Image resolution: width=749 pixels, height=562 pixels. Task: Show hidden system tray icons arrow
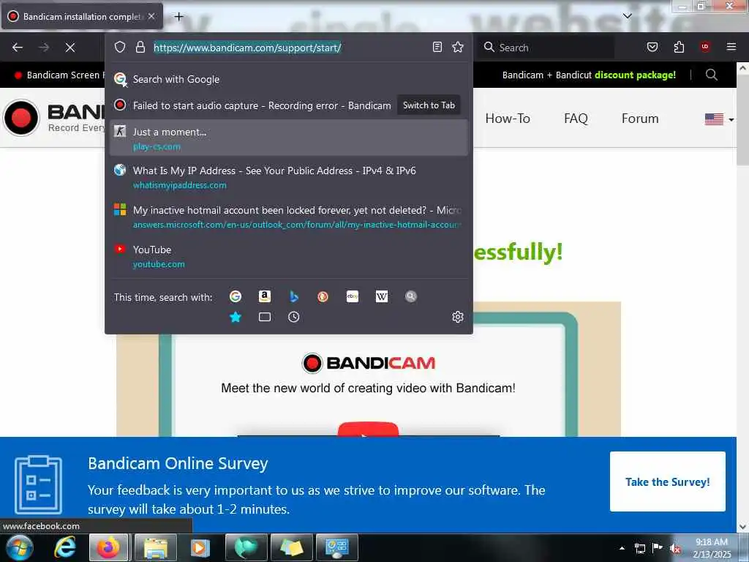[622, 548]
